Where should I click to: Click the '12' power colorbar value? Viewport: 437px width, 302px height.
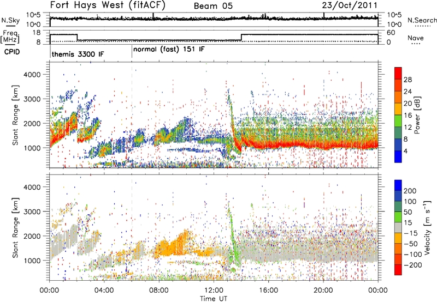pos(408,128)
